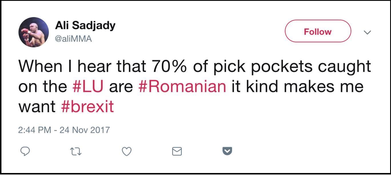Click the reply speech bubble icon
This screenshot has height=175, width=391.
tap(25, 151)
